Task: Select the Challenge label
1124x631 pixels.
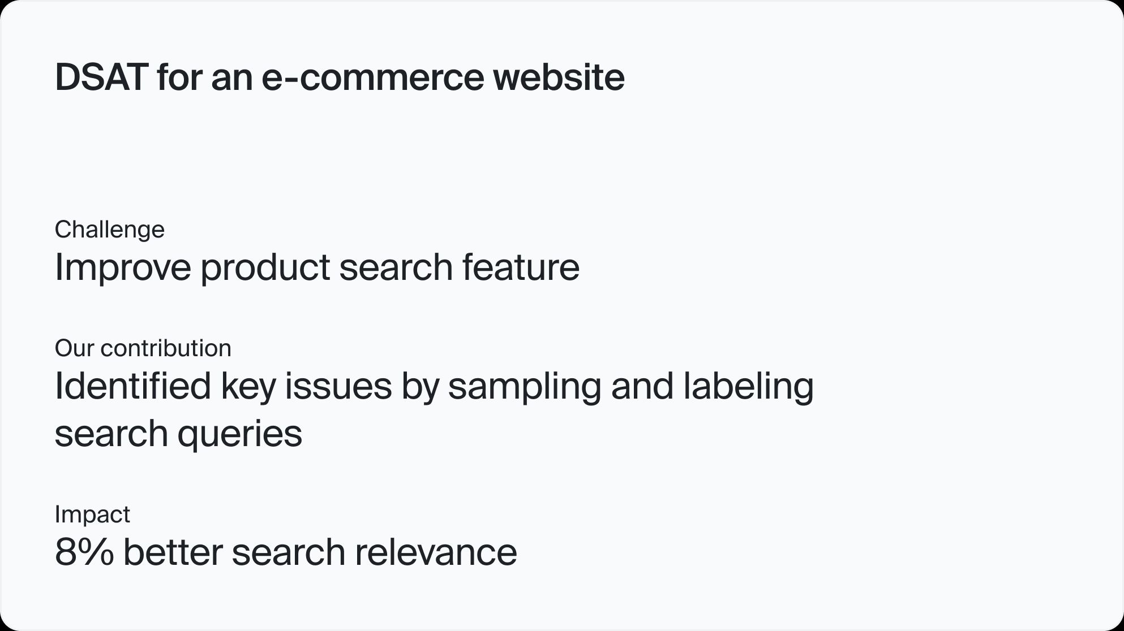Action: click(x=110, y=229)
